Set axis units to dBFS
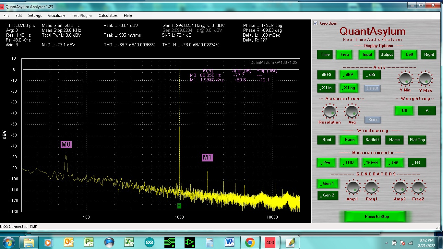 327,75
